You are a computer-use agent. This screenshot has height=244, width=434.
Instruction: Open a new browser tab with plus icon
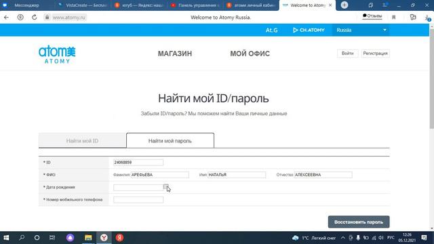344,5
